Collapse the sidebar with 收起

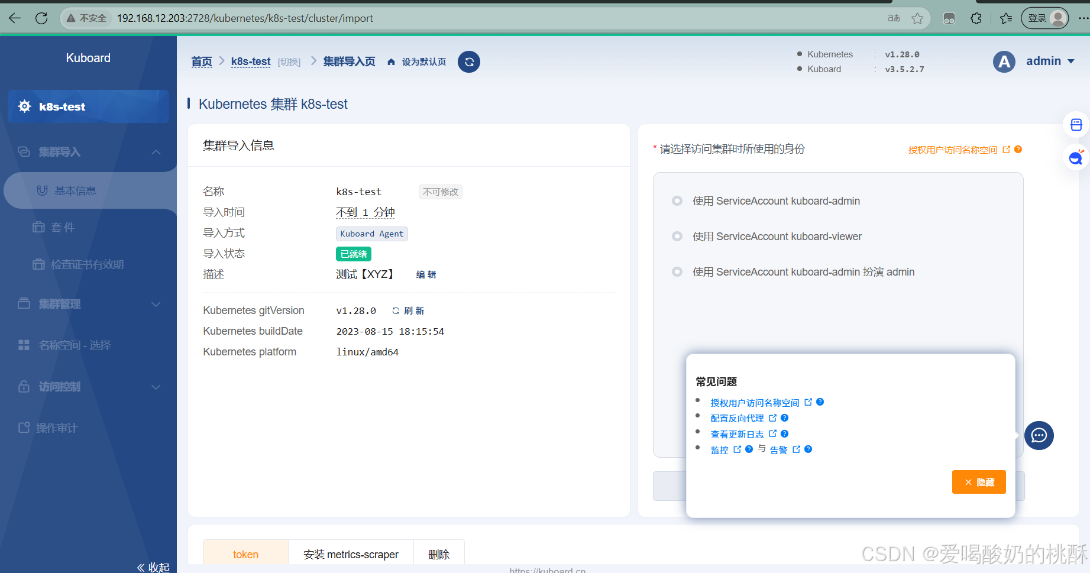153,567
